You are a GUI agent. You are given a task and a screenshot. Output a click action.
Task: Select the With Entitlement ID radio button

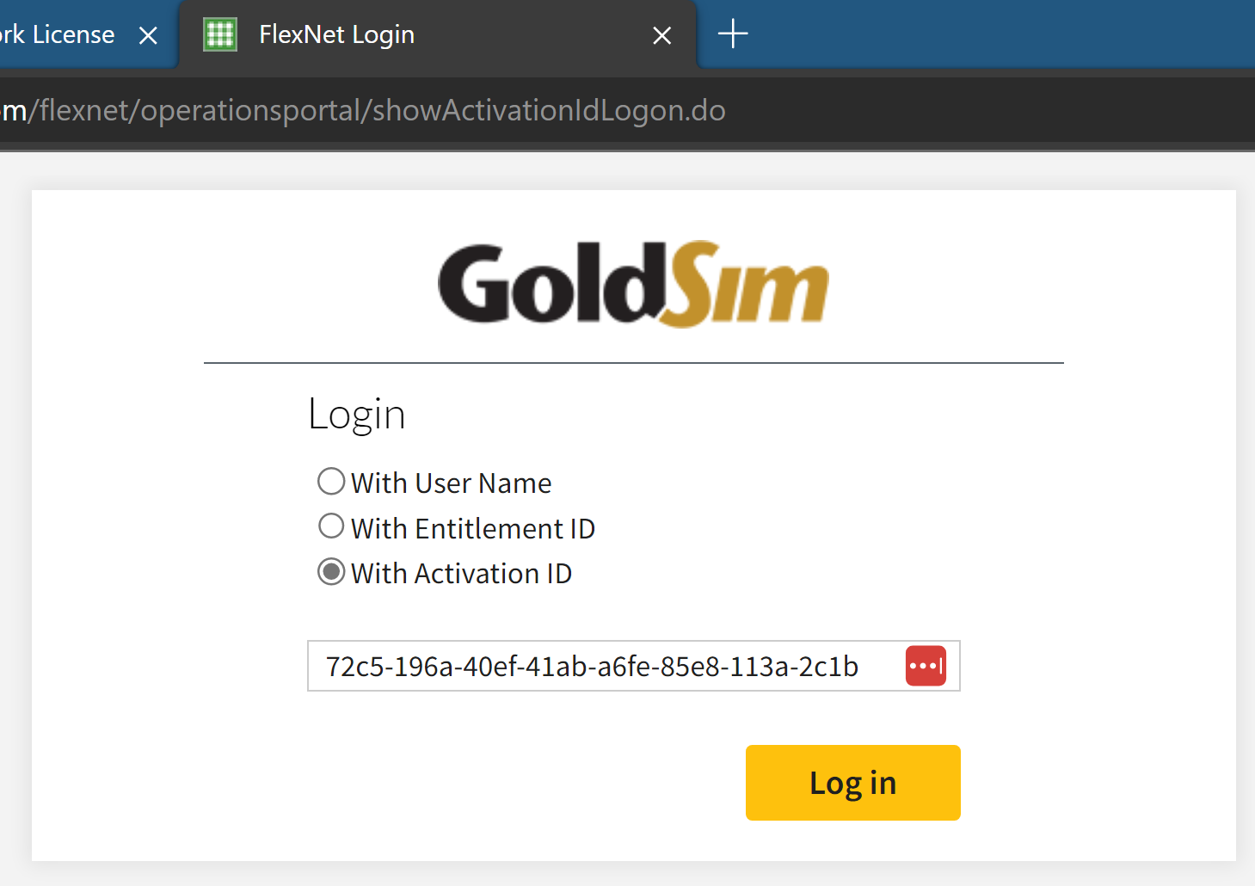[x=331, y=526]
